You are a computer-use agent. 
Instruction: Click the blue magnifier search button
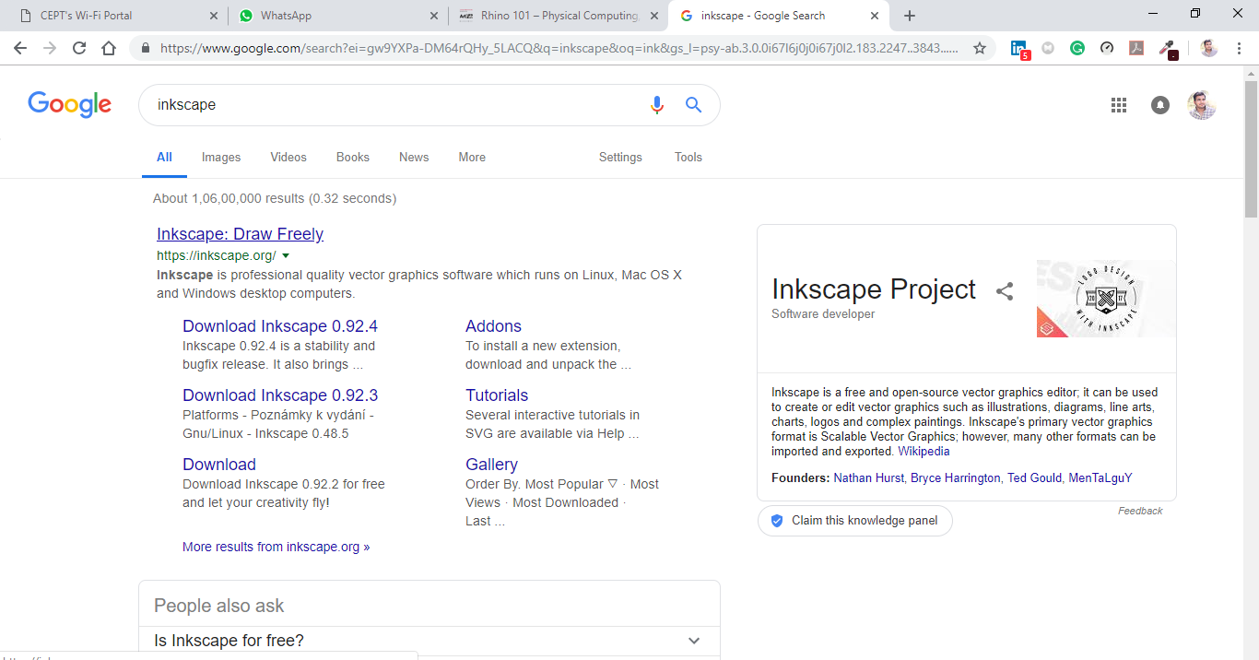pyautogui.click(x=694, y=105)
